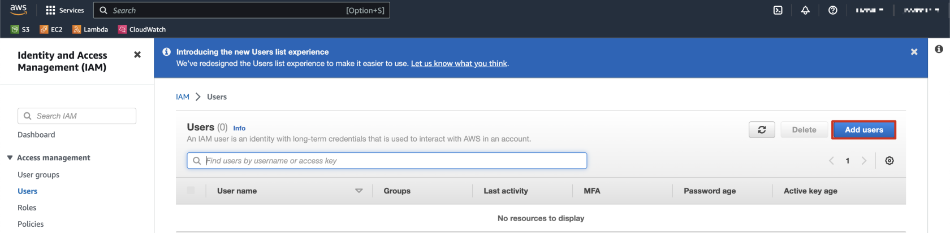Open User groups in sidebar

(x=38, y=175)
